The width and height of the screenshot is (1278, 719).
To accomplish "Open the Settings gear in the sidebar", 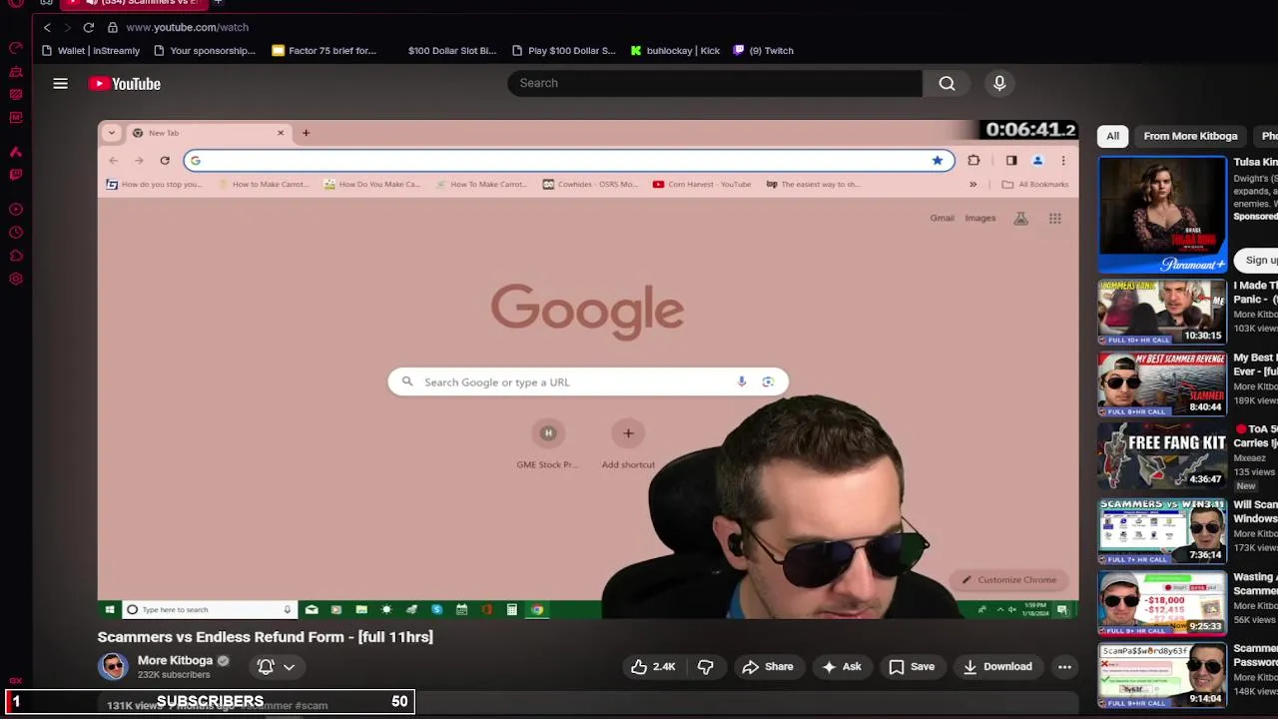I will (16, 279).
